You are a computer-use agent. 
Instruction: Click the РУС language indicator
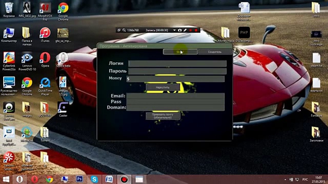305,179
